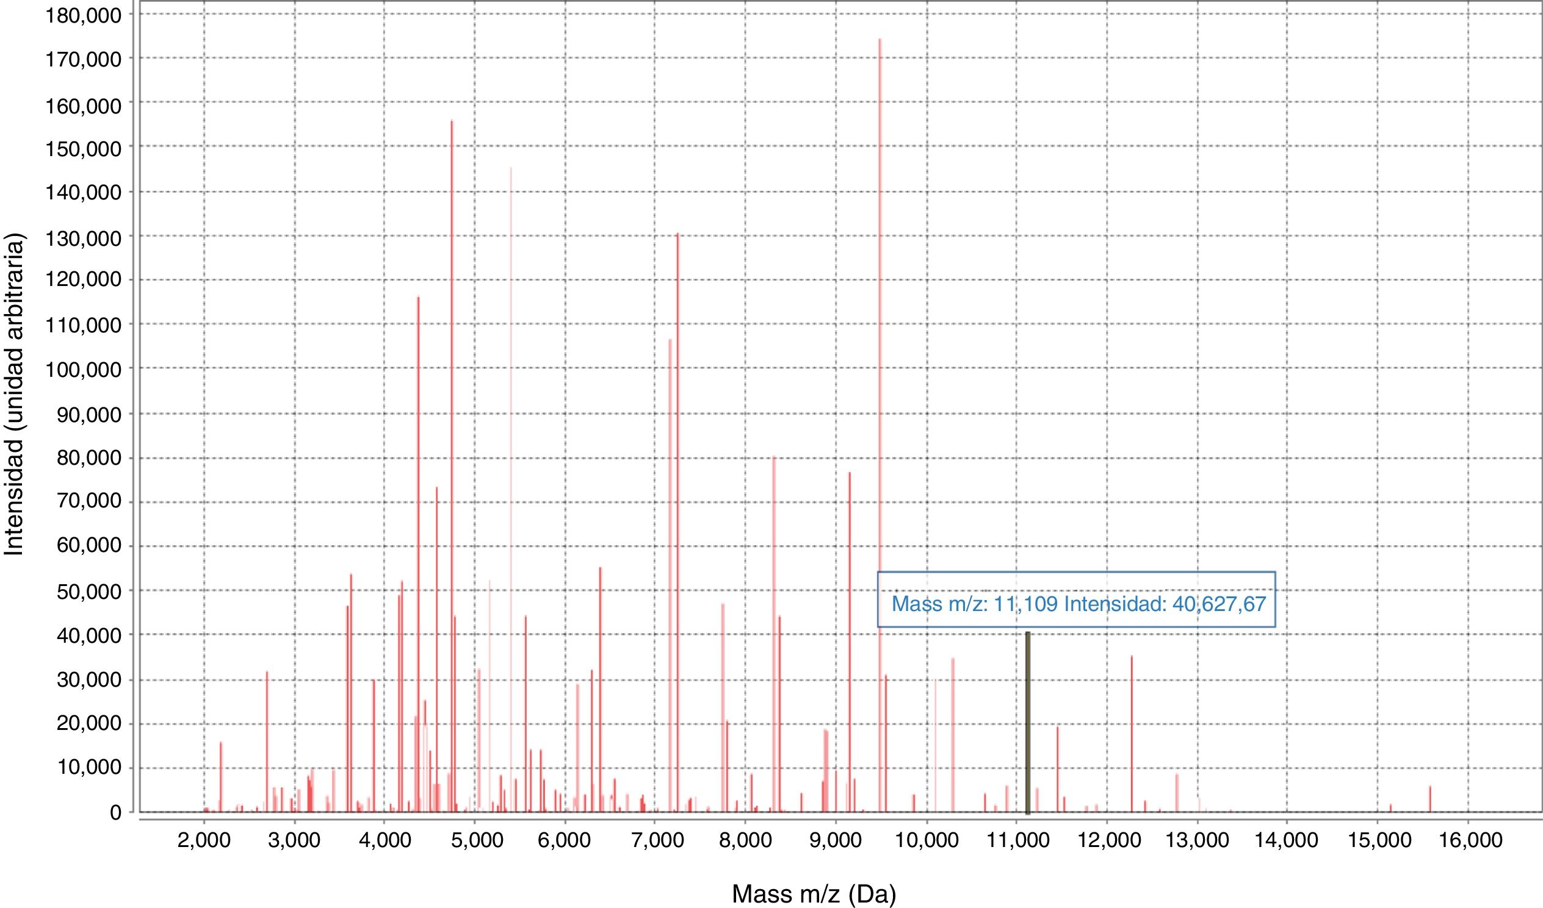Click the 'Intensidad (unidad arbitraria)' y-axis title
This screenshot has height=908, width=1543.
point(14,395)
